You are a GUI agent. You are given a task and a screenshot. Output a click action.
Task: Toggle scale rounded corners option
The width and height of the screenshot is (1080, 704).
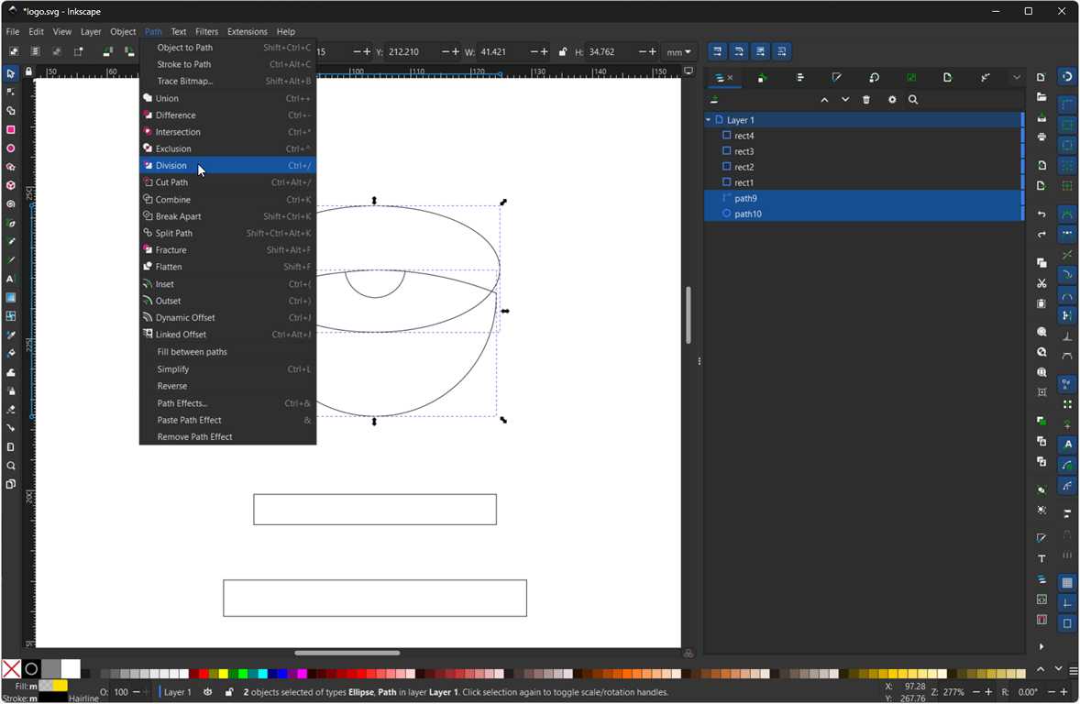point(738,51)
